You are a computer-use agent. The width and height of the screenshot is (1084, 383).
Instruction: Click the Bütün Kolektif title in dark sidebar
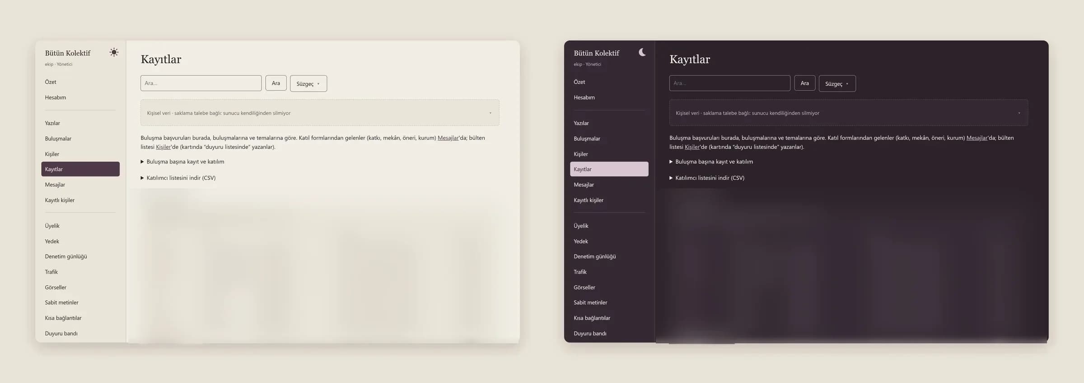596,53
